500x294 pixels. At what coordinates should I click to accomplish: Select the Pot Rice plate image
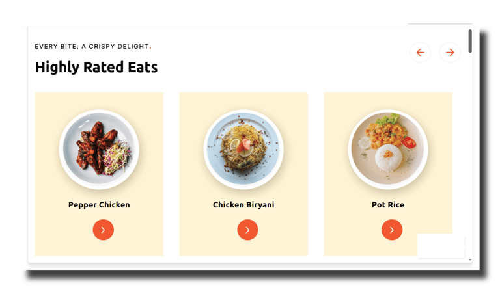pyautogui.click(x=388, y=150)
